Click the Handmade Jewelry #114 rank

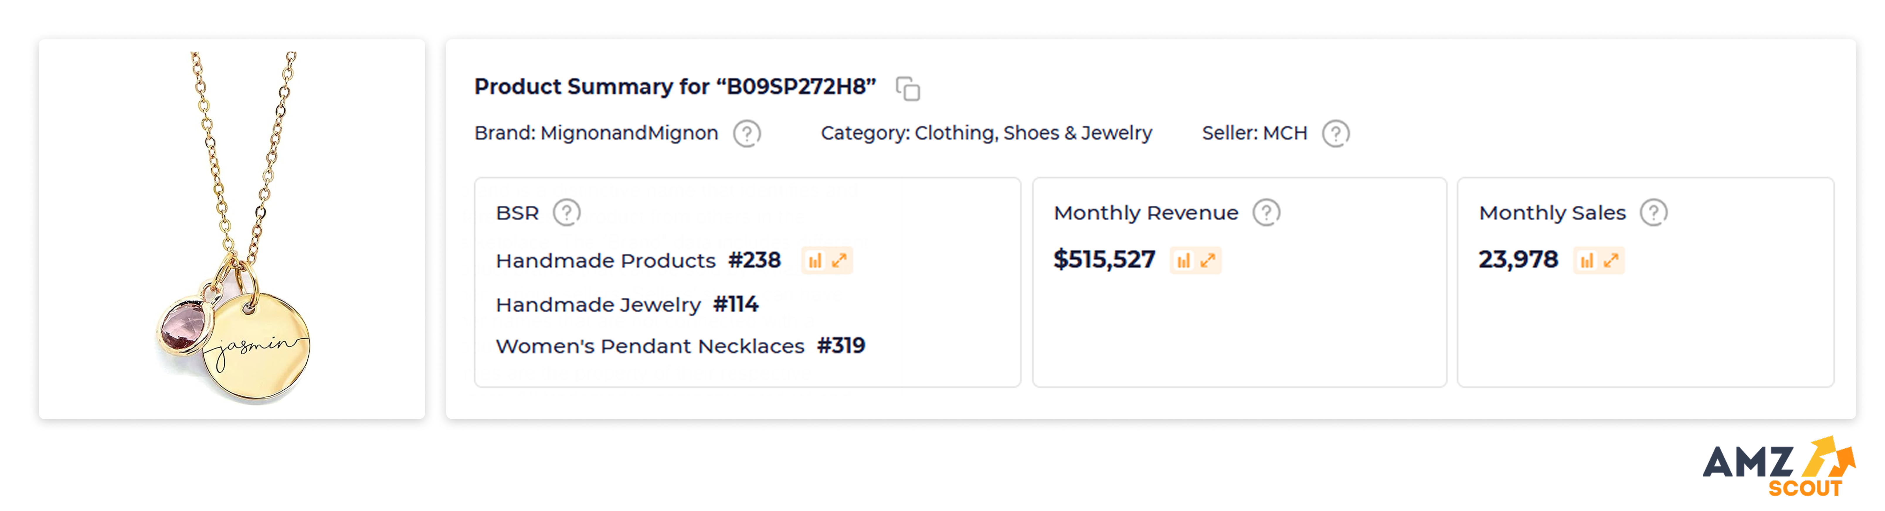[x=627, y=305]
